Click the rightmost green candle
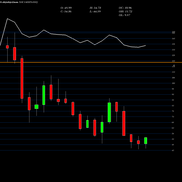Screen dimensions: 182x182 tap(146, 141)
